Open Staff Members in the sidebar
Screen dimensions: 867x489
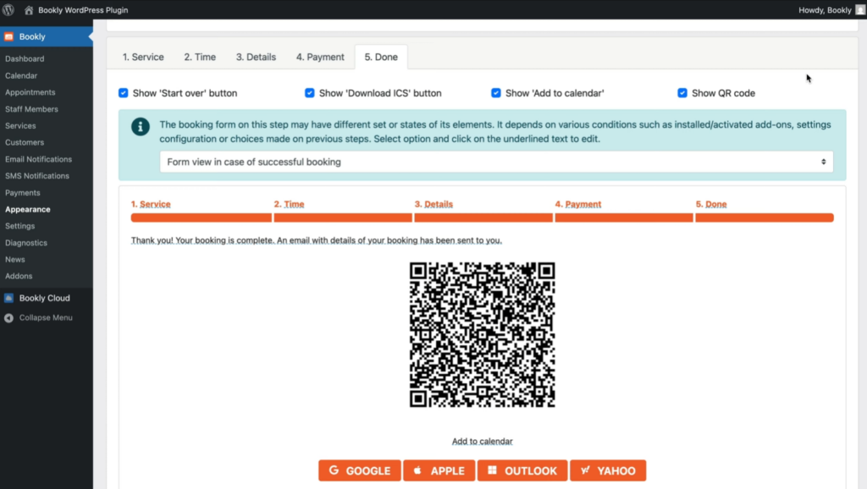31,109
